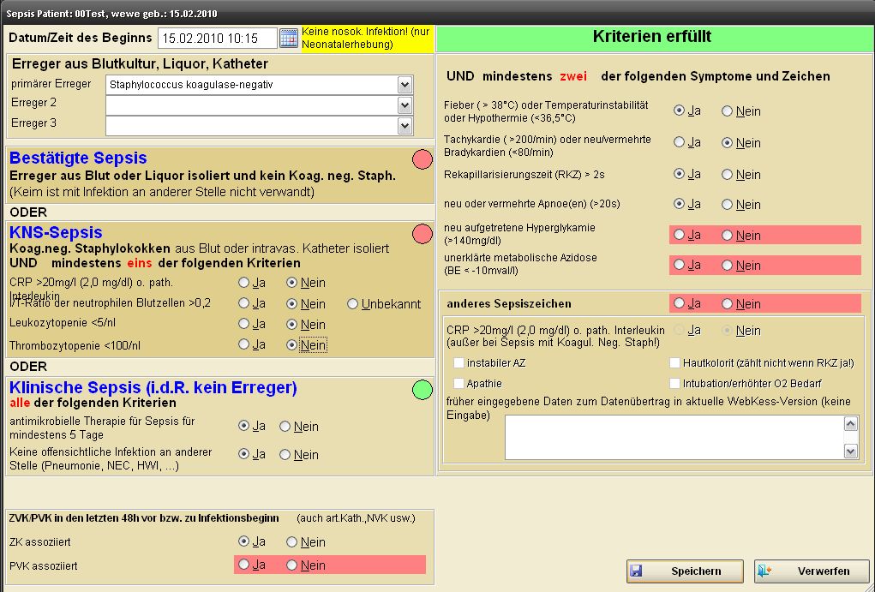
Task: Click the red indicator beside Bestätigte Sepsis
Action: coord(422,159)
